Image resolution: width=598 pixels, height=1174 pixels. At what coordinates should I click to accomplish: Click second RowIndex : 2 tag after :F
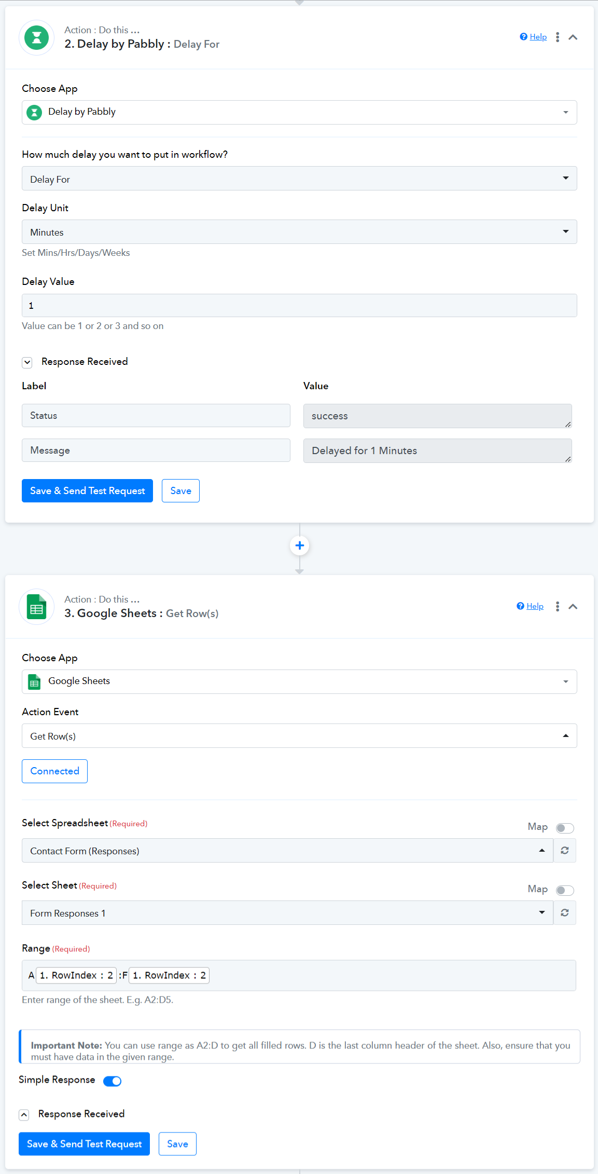point(169,975)
